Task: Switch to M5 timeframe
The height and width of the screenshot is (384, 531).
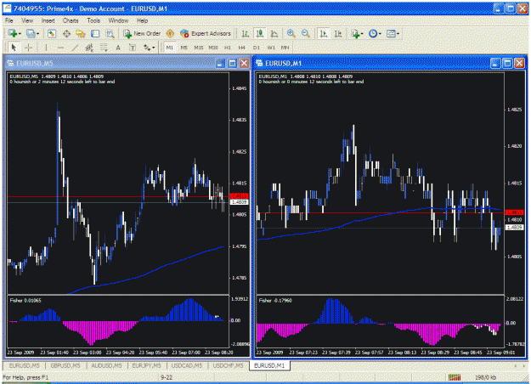Action: pos(184,48)
